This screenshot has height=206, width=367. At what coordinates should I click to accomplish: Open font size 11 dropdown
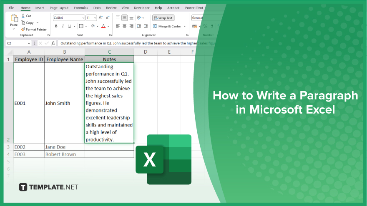click(x=95, y=18)
